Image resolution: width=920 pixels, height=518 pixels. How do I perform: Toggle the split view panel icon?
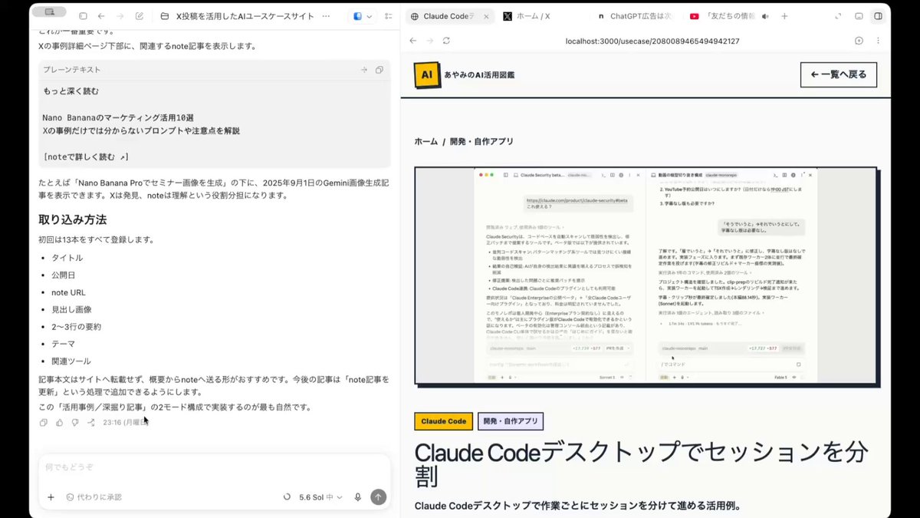879,16
